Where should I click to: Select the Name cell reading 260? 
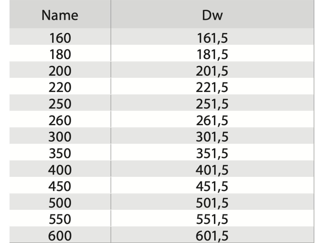tap(60, 120)
